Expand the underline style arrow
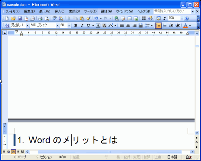201x161 pixels. [93, 25]
